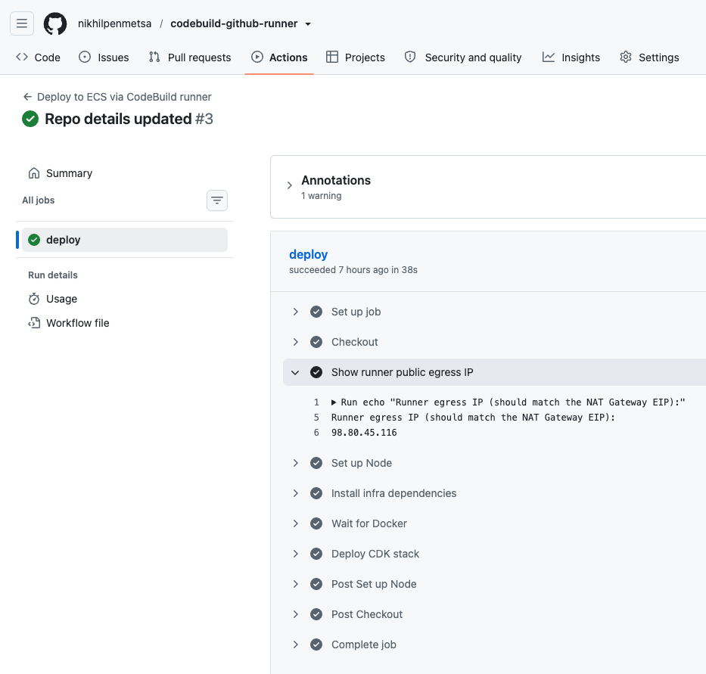Open the hamburger navigation menu

[22, 23]
